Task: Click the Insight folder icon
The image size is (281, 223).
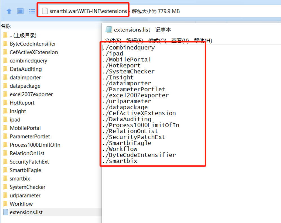Action: (5, 111)
